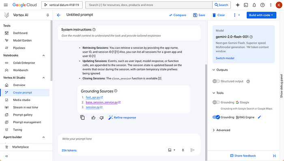Edit the RAG Engine grounding settings
The height and width of the screenshot is (161, 284).
click(259, 117)
